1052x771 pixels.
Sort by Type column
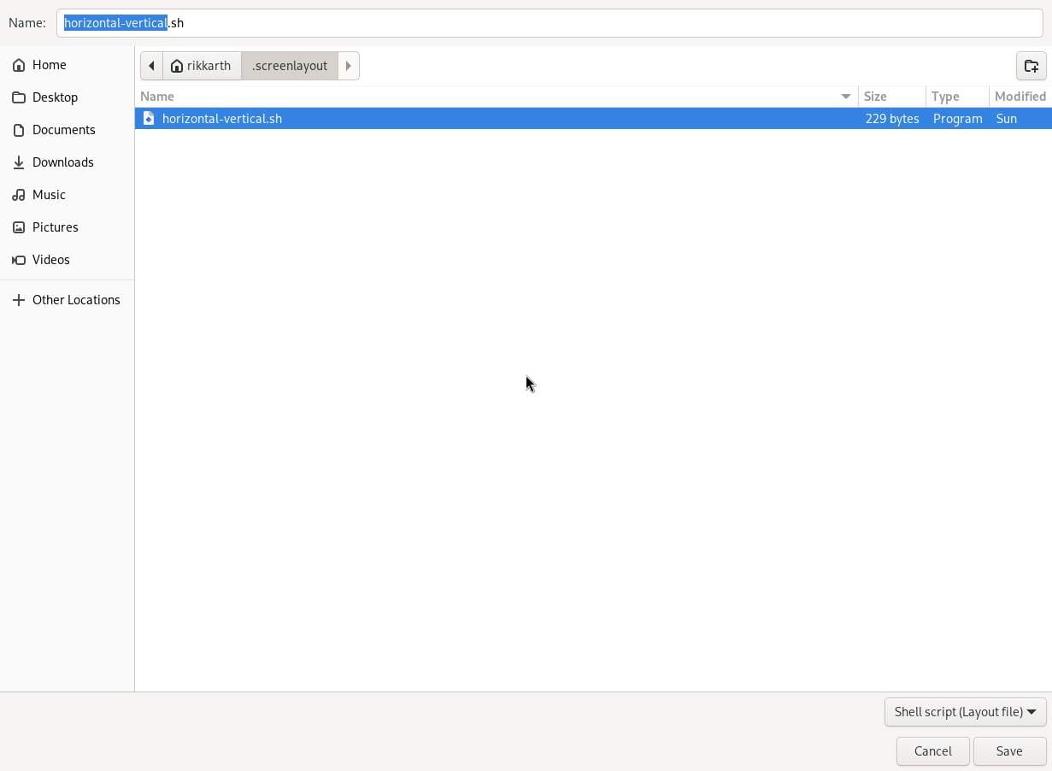click(x=957, y=97)
